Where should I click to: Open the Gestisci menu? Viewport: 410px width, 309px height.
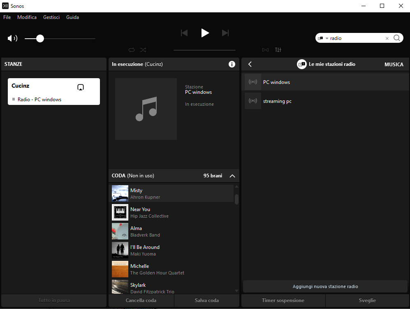coord(51,17)
